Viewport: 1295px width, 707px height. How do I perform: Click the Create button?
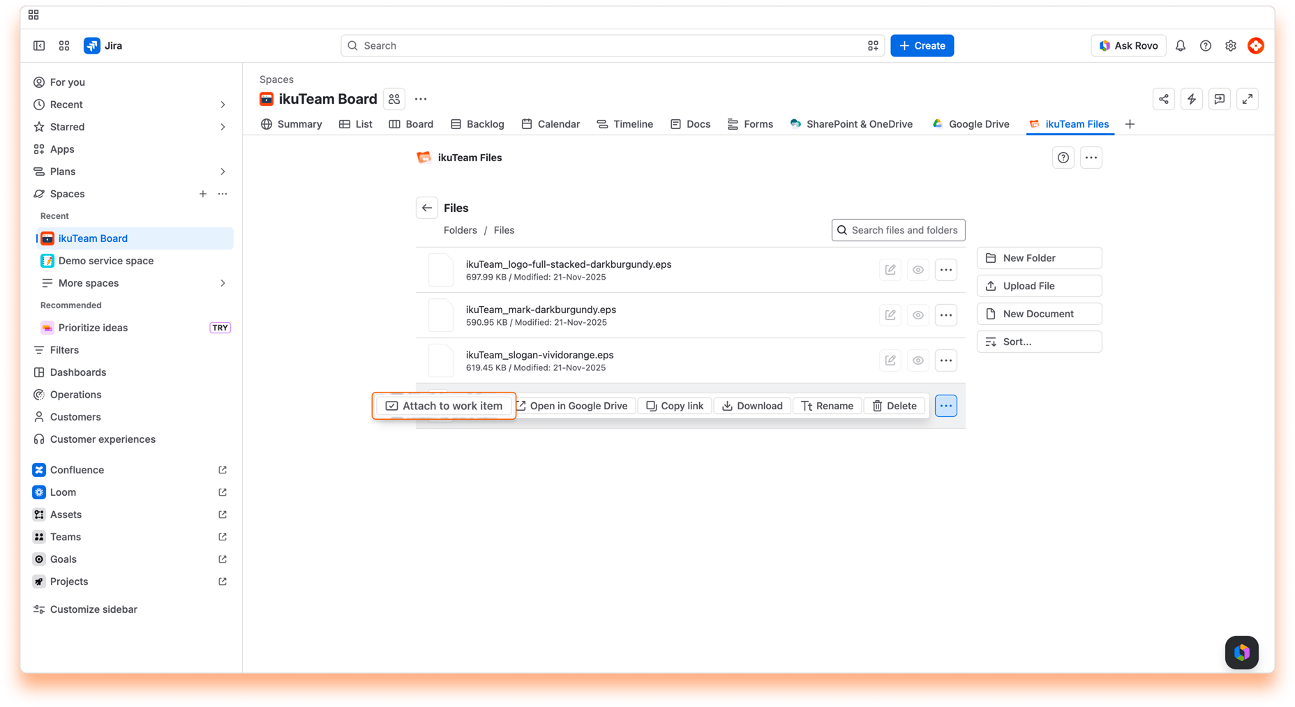click(x=922, y=45)
